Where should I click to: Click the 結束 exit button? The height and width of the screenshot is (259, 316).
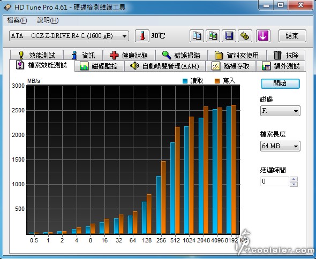(292, 36)
